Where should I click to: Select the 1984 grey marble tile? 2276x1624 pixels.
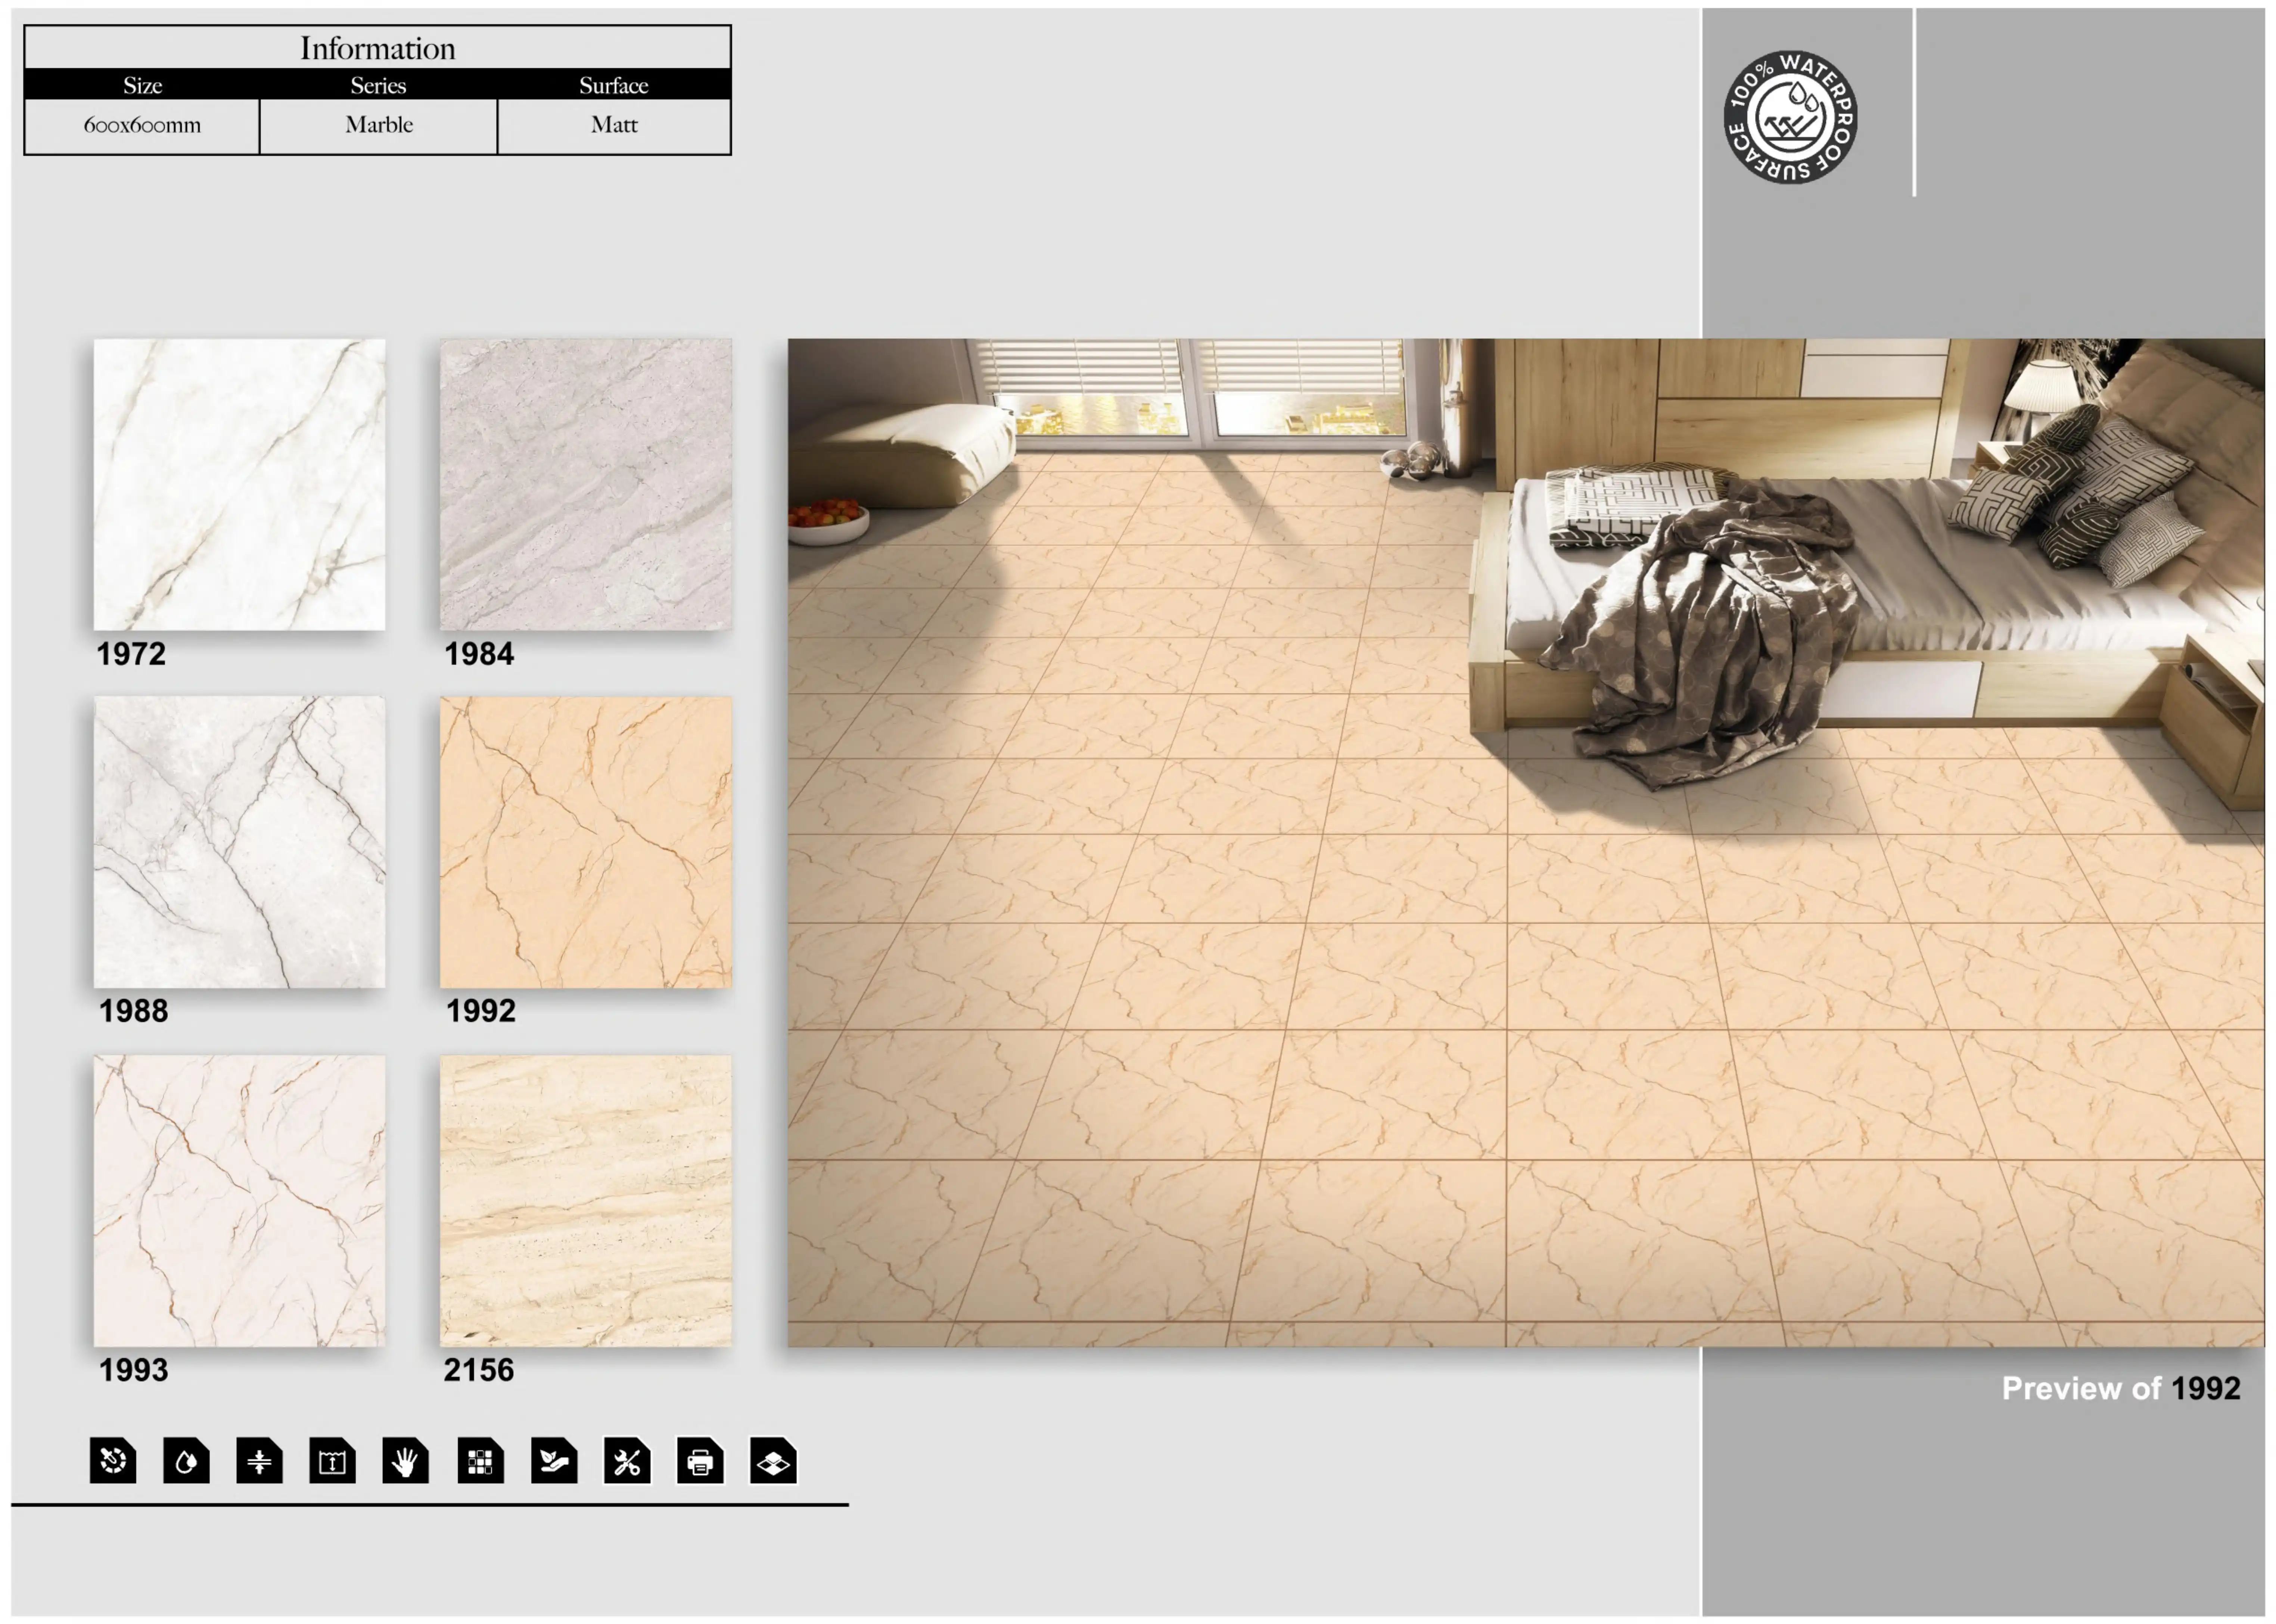pyautogui.click(x=586, y=484)
